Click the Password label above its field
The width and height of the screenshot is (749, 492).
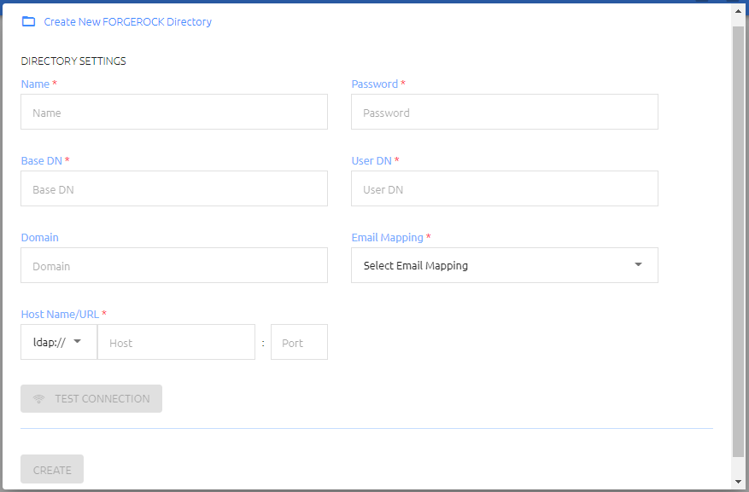(374, 84)
